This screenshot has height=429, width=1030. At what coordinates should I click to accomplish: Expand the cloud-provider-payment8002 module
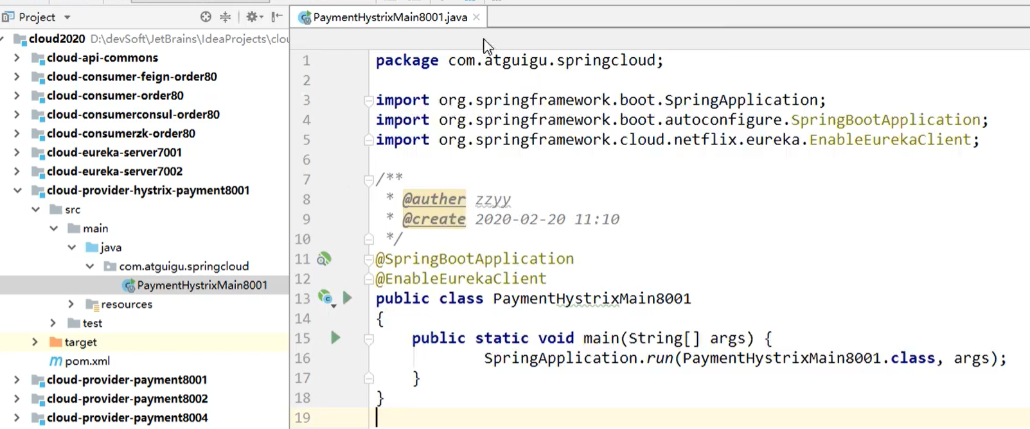pyautogui.click(x=17, y=399)
